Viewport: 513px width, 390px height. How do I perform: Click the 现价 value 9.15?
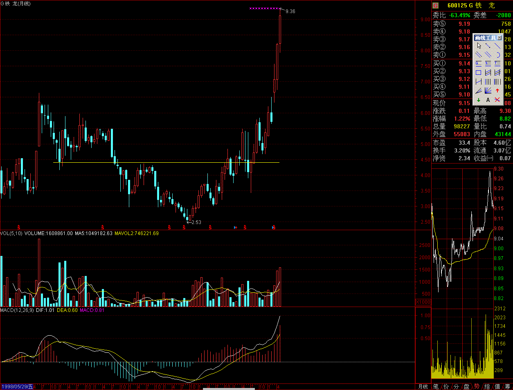[464, 103]
